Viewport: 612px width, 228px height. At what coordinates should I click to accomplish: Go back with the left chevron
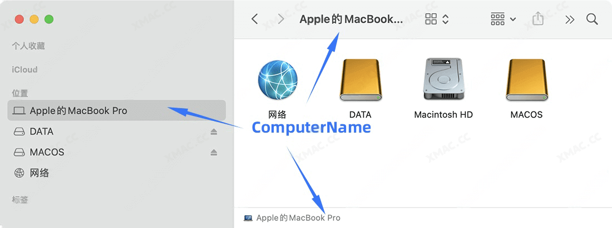(x=254, y=19)
